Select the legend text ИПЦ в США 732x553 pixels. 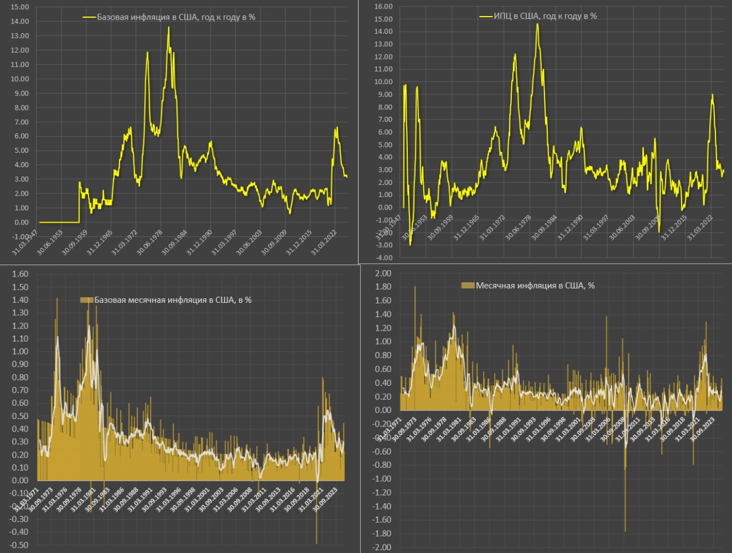point(546,16)
